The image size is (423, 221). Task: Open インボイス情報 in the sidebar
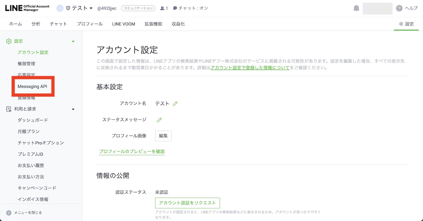tap(33, 199)
